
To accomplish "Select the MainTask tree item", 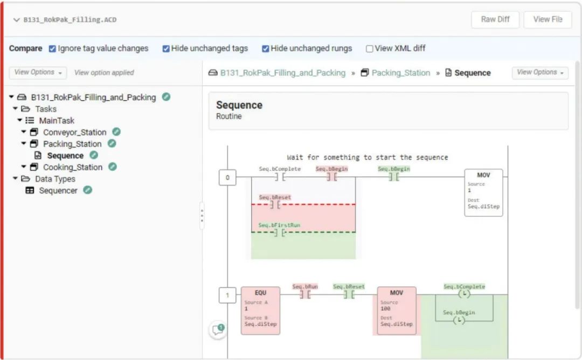I will tap(57, 121).
